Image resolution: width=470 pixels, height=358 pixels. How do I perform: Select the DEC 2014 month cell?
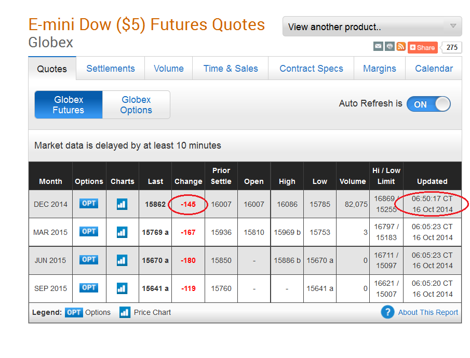pos(50,204)
